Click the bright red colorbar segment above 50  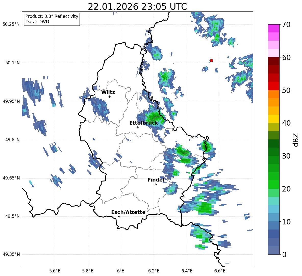273,86
